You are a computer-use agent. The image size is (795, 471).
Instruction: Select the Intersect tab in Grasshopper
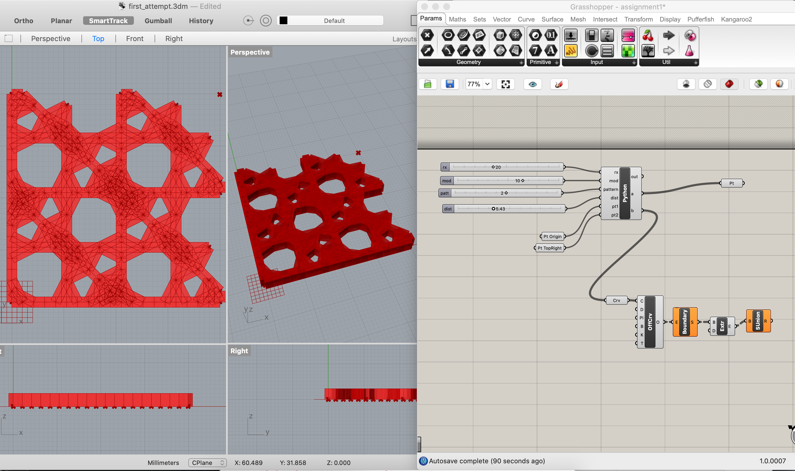(605, 20)
